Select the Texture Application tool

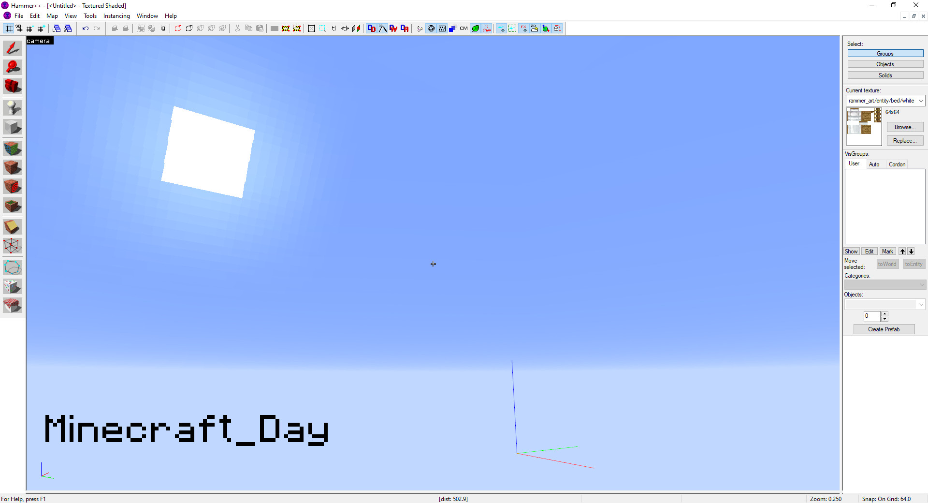(x=13, y=148)
